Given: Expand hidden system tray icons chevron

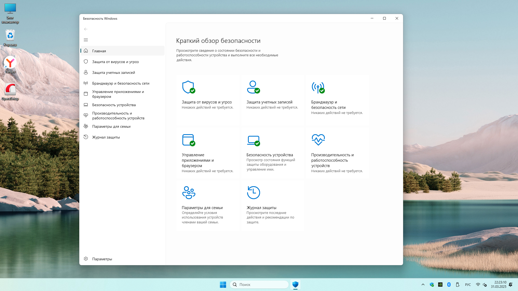Looking at the screenshot, I should pyautogui.click(x=423, y=285).
